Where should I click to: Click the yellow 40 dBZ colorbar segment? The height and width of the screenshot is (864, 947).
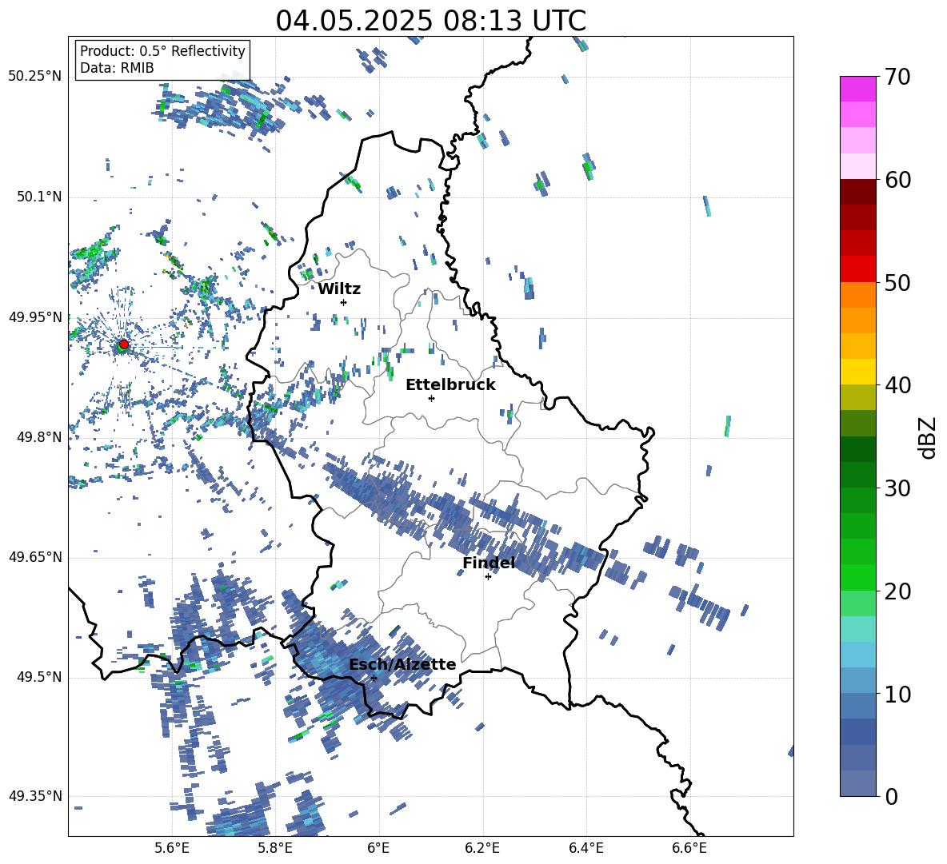pos(857,372)
